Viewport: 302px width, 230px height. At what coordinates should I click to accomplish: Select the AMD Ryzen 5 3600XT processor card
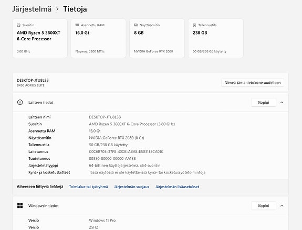click(x=40, y=38)
